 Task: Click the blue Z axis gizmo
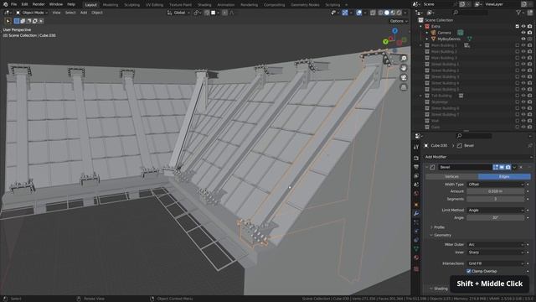pyautogui.click(x=394, y=31)
